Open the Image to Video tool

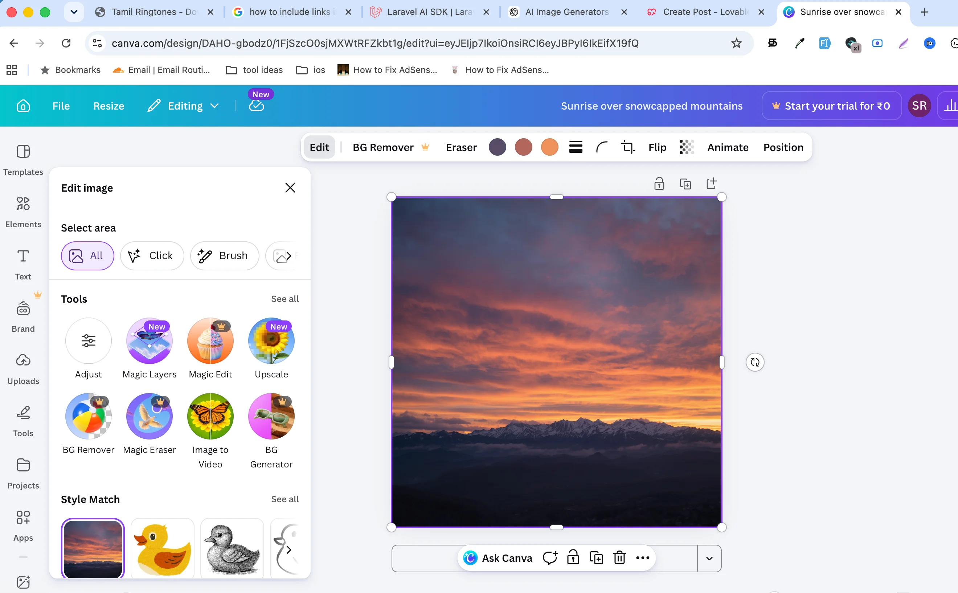(210, 431)
